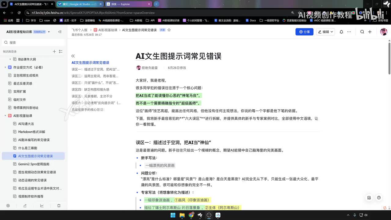
Task: Open the more options ellipsis menu
Action: coord(349,32)
